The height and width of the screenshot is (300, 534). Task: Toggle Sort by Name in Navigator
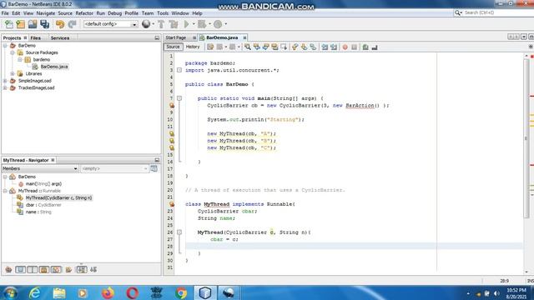(82, 270)
